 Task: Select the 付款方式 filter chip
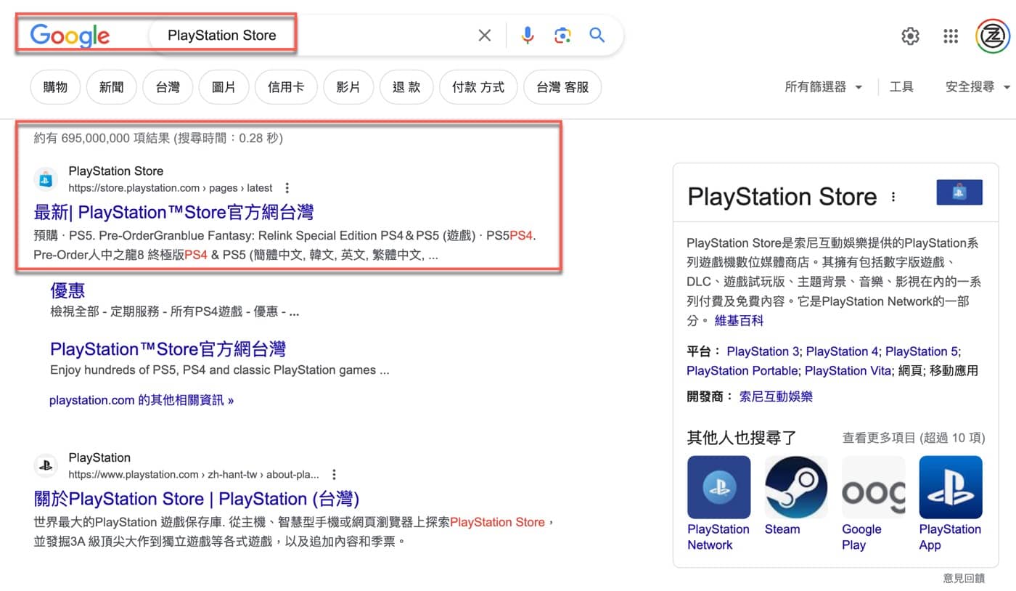click(x=478, y=87)
